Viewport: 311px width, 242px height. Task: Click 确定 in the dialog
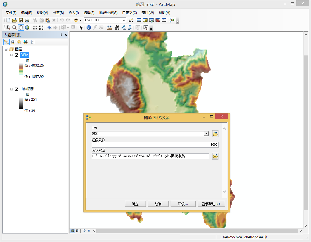click(135, 204)
